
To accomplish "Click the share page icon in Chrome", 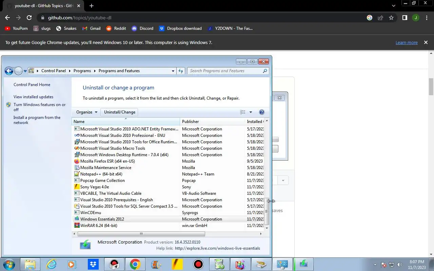I will (380, 18).
